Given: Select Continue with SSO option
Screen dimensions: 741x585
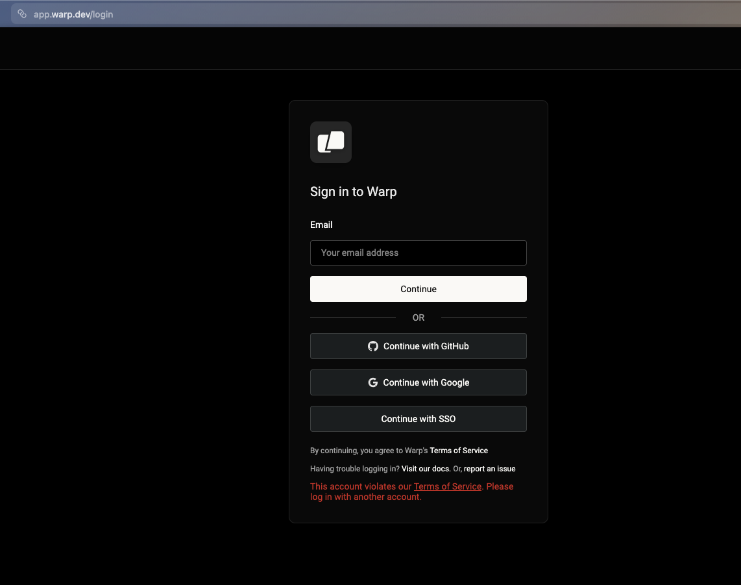Looking at the screenshot, I should pos(419,419).
